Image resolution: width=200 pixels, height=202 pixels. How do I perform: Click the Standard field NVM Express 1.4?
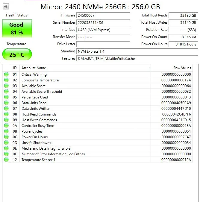137,51
